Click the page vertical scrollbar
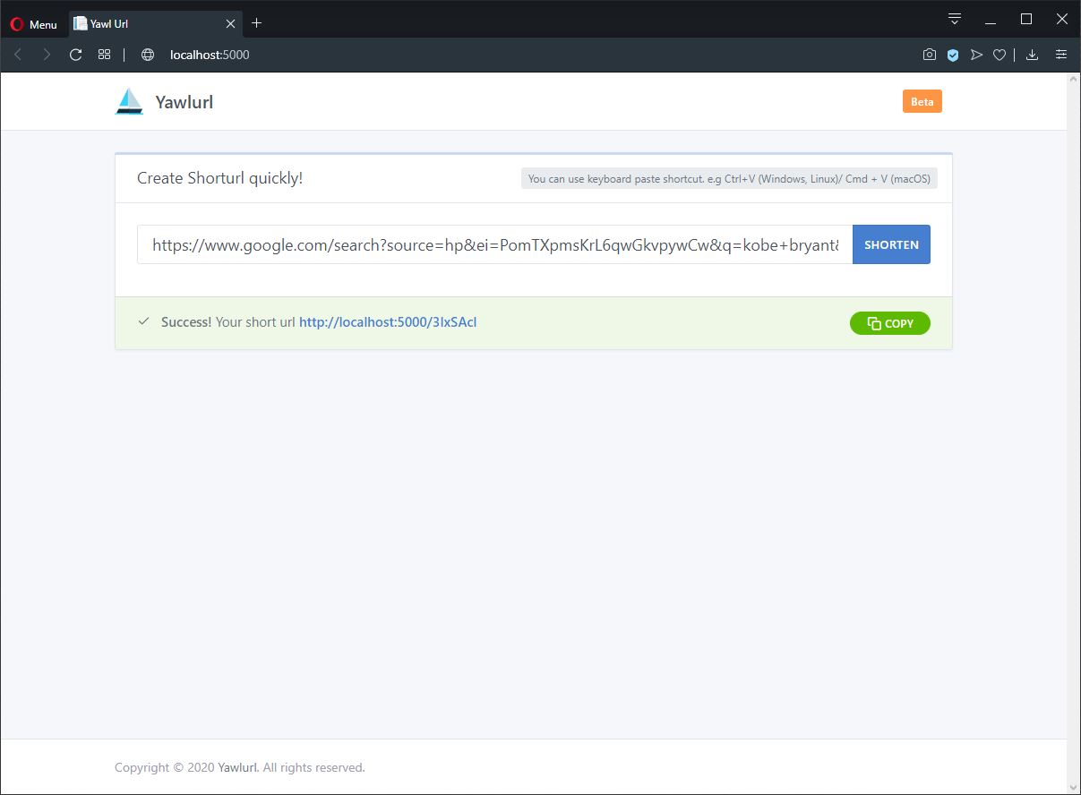This screenshot has width=1081, height=795. point(1073,432)
